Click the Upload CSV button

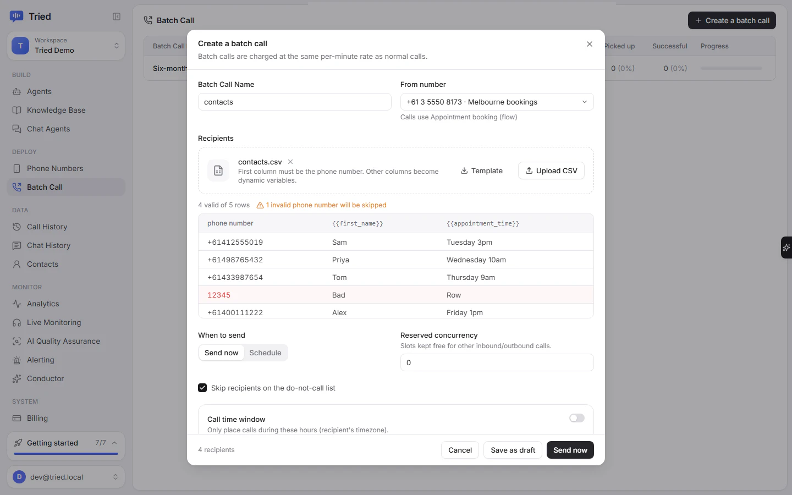(x=551, y=171)
